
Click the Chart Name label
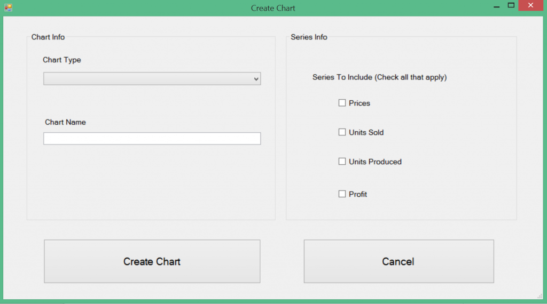click(x=65, y=122)
